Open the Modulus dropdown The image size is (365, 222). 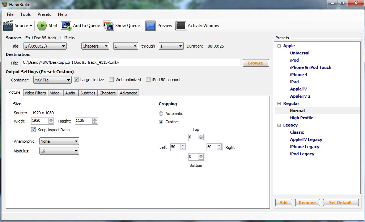(x=59, y=151)
